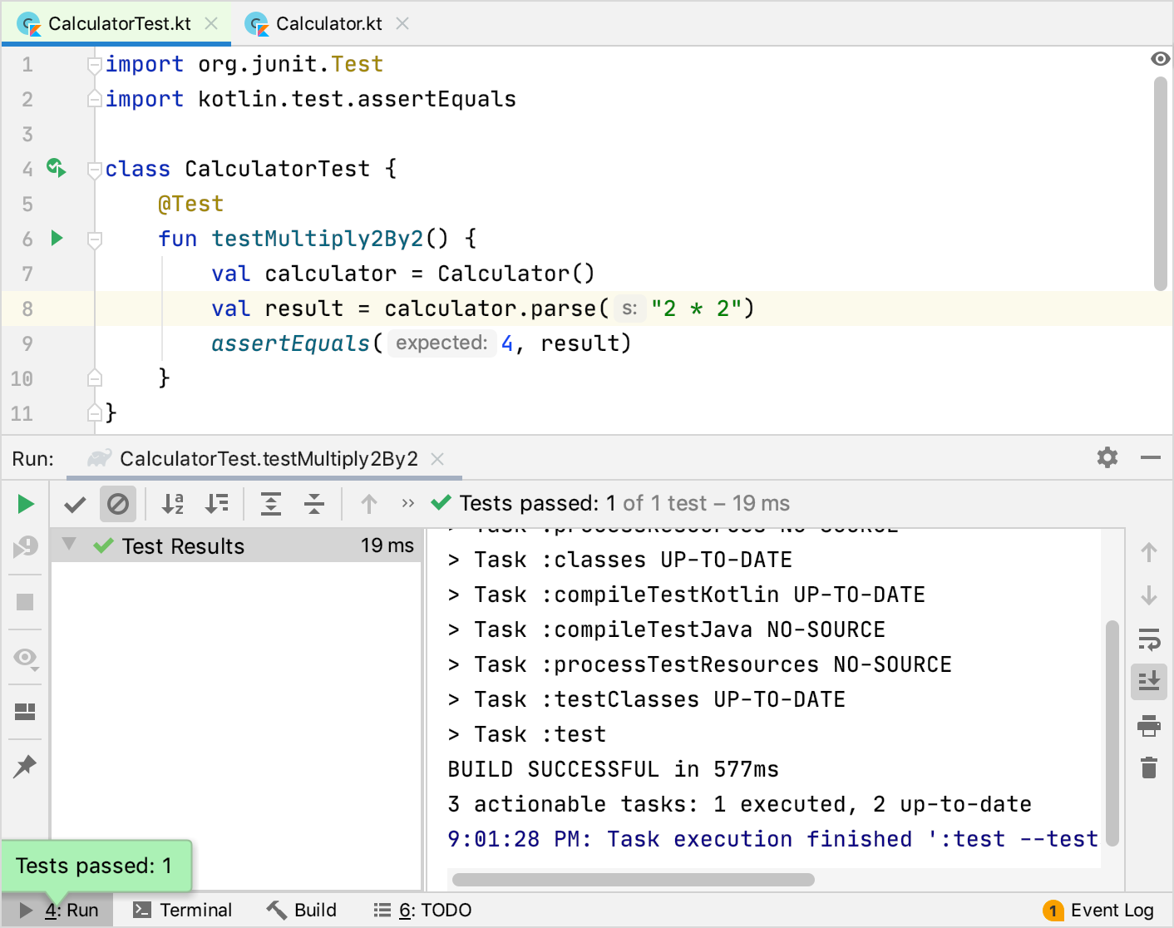Image resolution: width=1174 pixels, height=928 pixels.
Task: Rerun the testMultiply2By2 test
Action: click(25, 504)
